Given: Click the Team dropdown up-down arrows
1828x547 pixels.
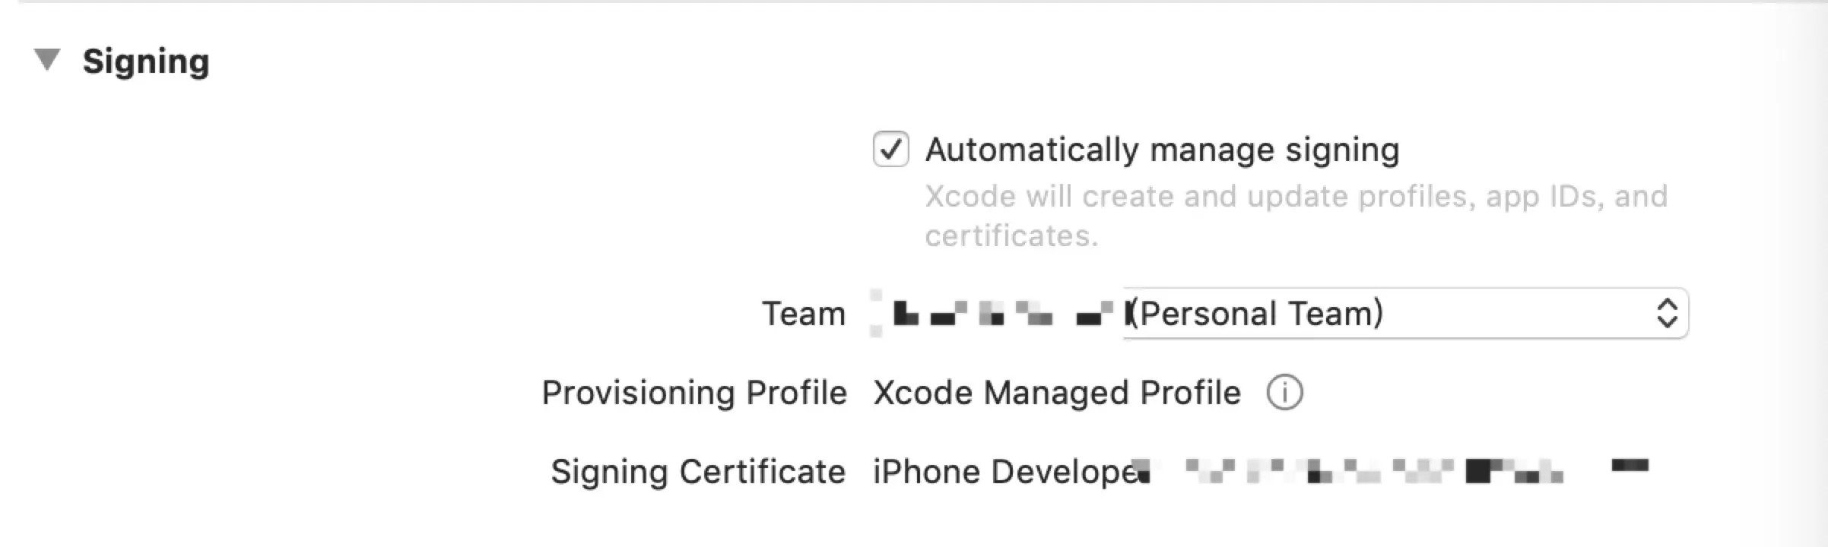Looking at the screenshot, I should click(x=1667, y=313).
